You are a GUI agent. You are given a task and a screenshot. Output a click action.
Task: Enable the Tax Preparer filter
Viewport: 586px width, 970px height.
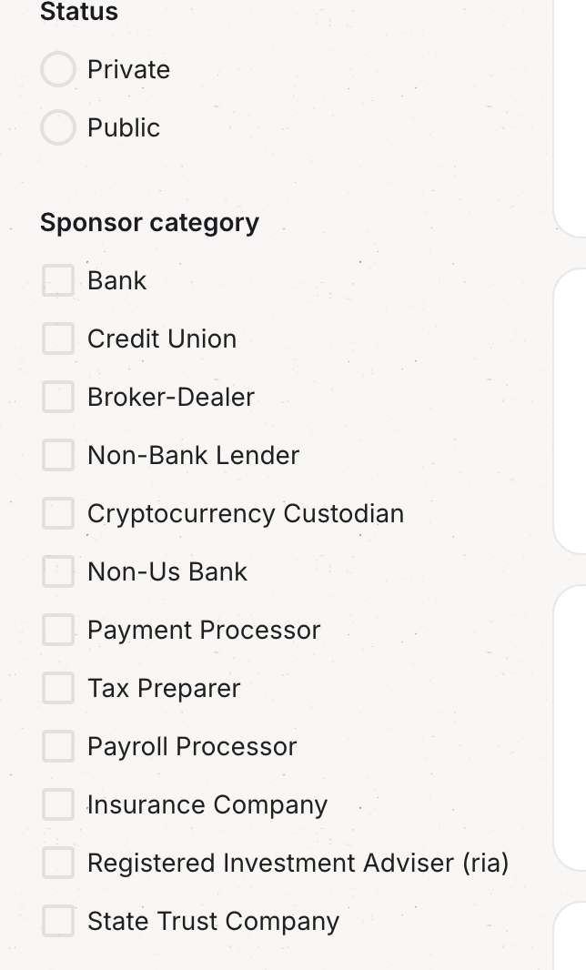click(x=57, y=688)
